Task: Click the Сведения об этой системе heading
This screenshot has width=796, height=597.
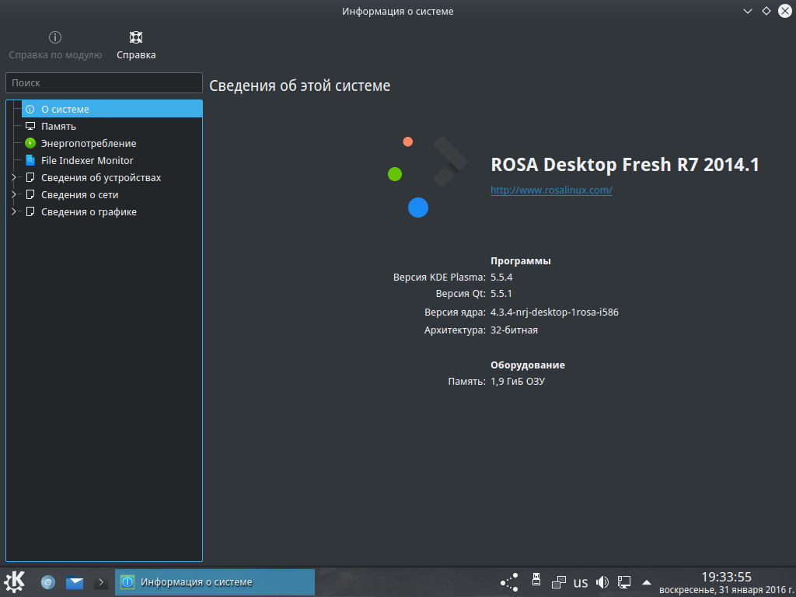Action: [x=299, y=86]
